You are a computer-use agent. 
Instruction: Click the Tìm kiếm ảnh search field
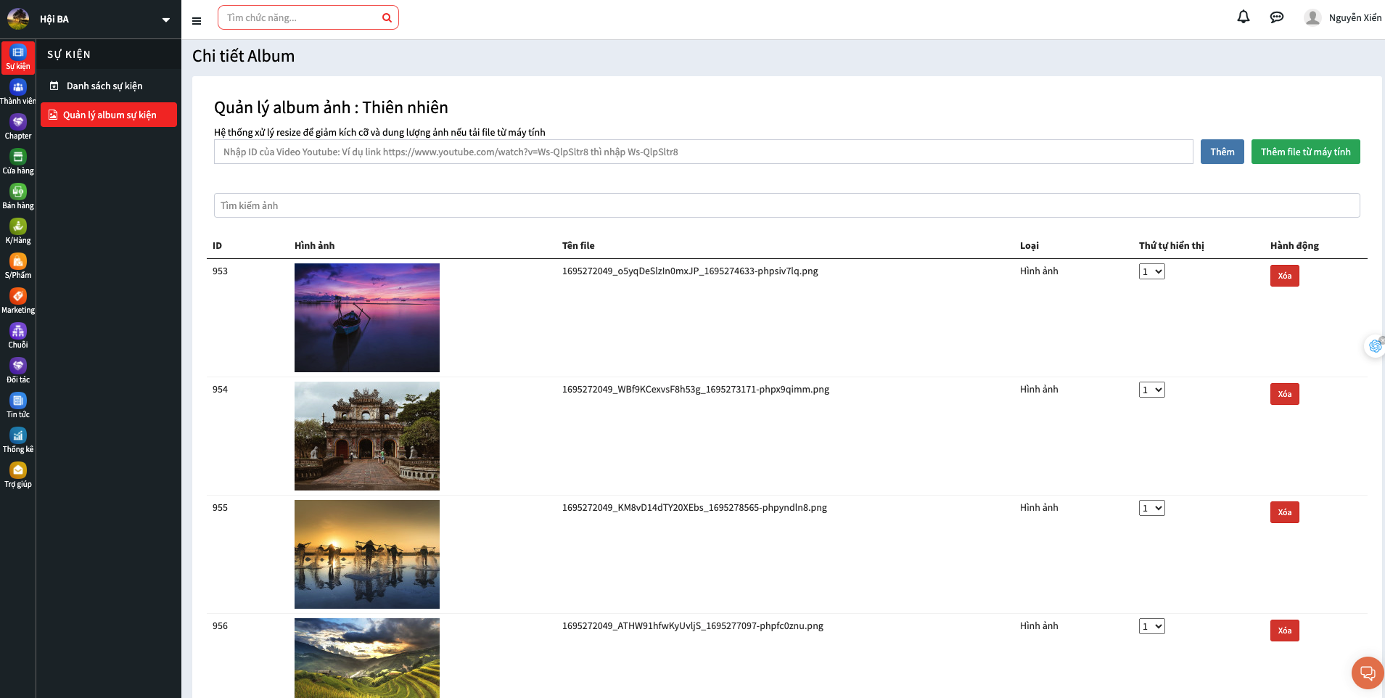[786, 206]
